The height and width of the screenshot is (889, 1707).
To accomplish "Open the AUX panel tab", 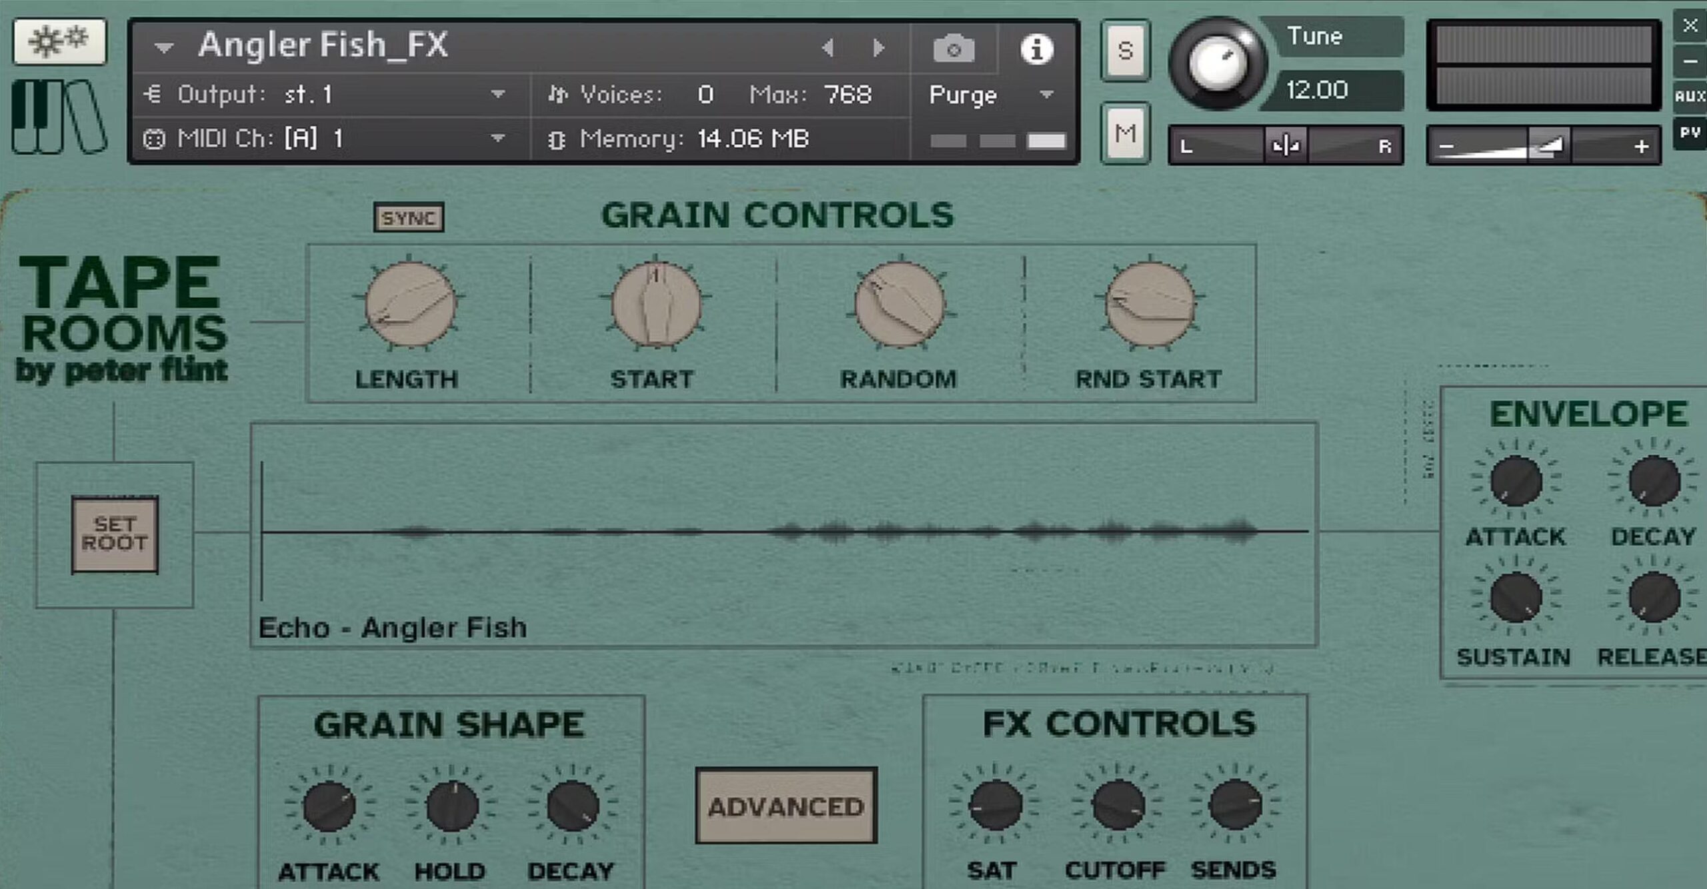I will tap(1690, 97).
